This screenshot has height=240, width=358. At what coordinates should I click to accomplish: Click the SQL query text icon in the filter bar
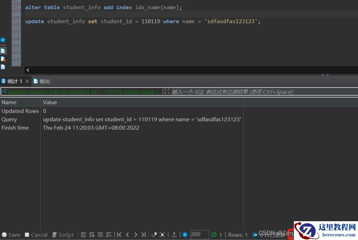4,92
